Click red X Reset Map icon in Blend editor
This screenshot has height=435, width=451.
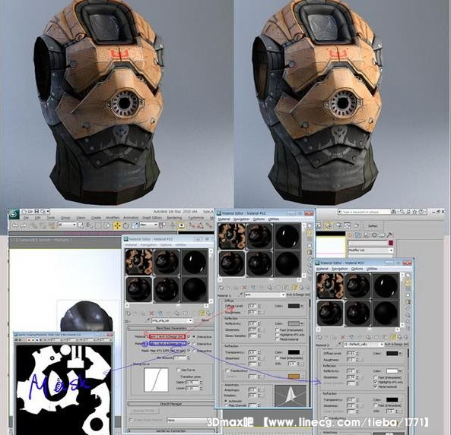(x=151, y=314)
